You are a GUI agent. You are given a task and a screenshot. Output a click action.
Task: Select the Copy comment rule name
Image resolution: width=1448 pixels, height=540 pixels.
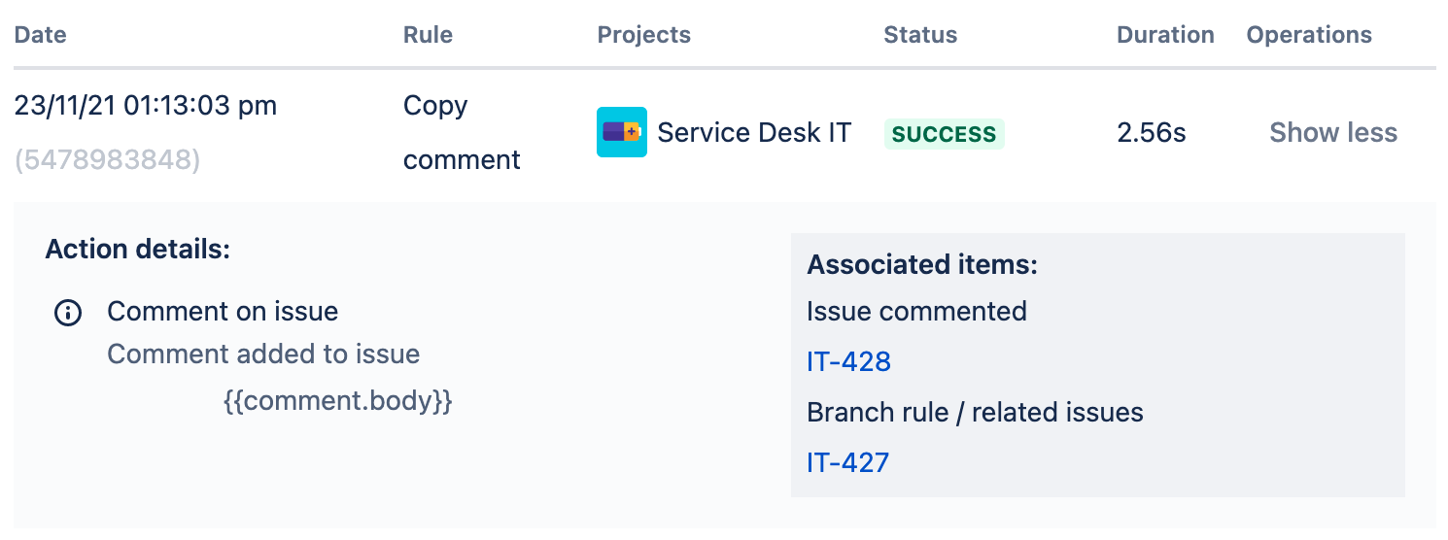(x=462, y=132)
